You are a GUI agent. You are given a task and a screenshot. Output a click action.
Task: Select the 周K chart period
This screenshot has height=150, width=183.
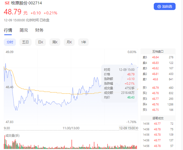(x=55, y=42)
